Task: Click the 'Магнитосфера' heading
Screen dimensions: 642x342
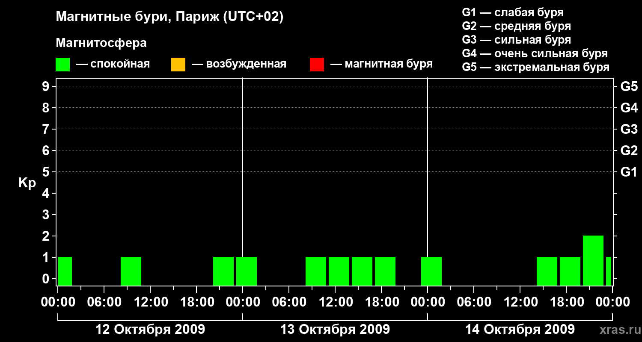Action: (101, 43)
